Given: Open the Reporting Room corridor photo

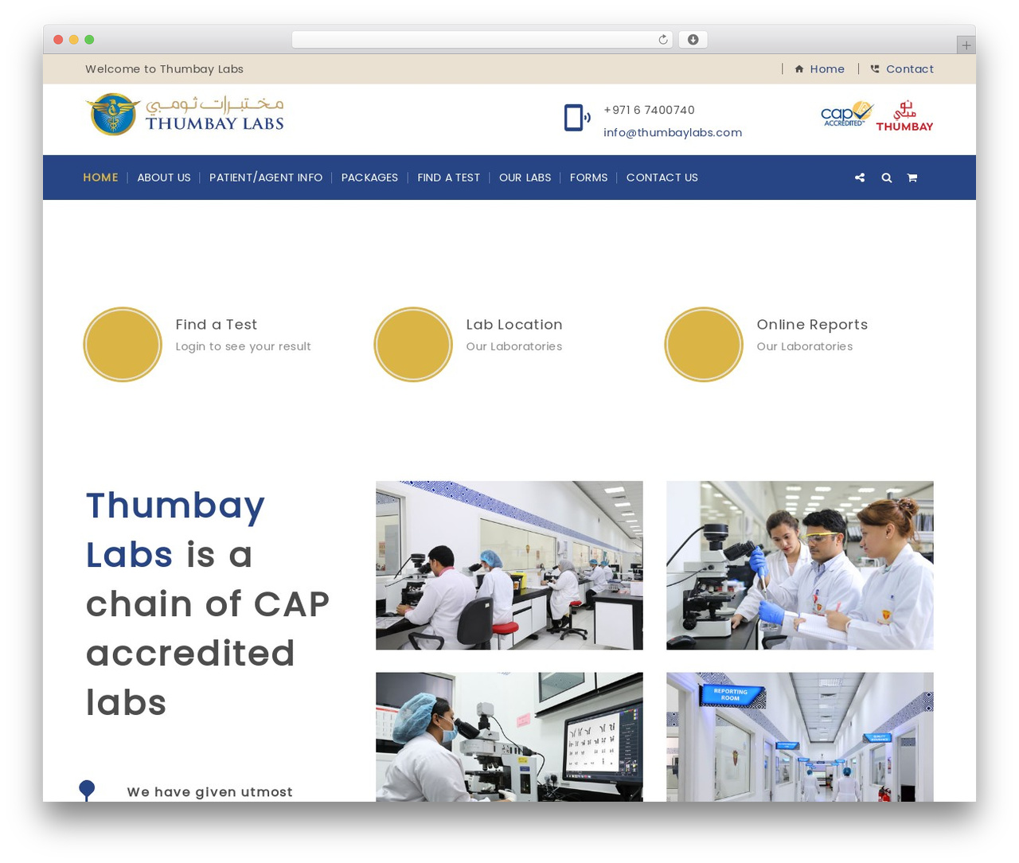Looking at the screenshot, I should click(x=800, y=736).
